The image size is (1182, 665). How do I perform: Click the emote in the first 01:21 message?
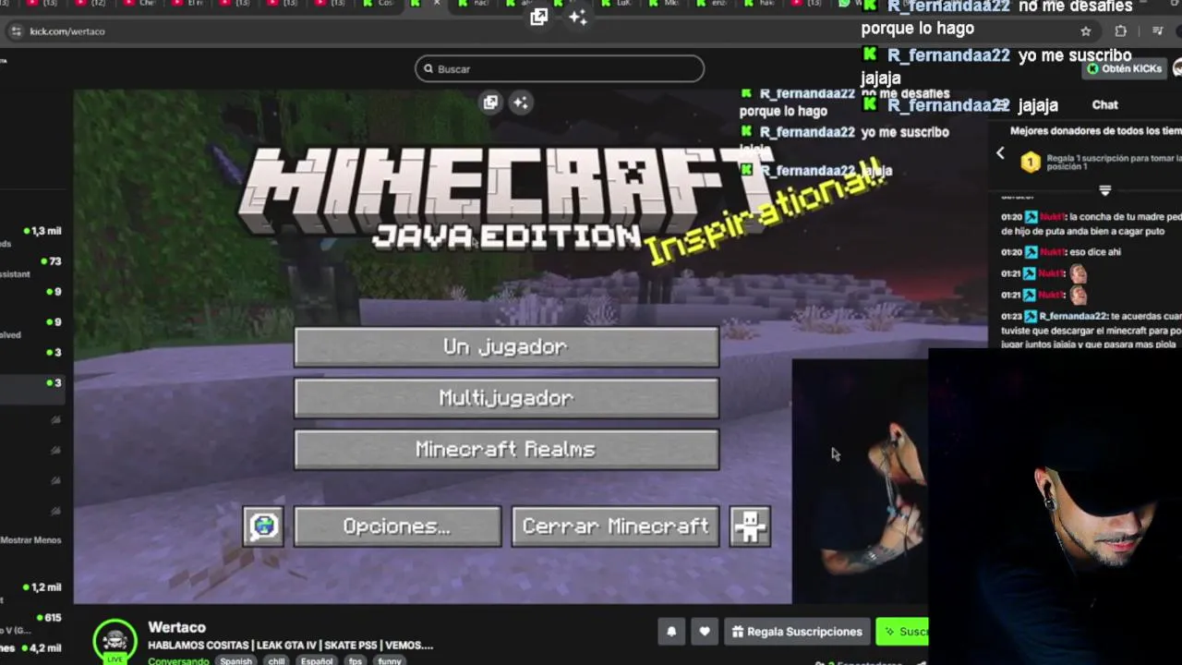(x=1077, y=273)
